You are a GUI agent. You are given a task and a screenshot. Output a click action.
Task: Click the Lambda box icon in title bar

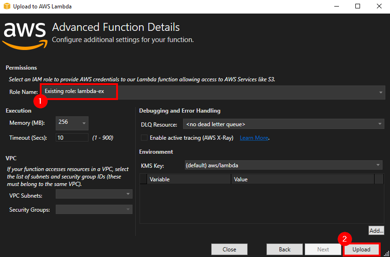7,7
